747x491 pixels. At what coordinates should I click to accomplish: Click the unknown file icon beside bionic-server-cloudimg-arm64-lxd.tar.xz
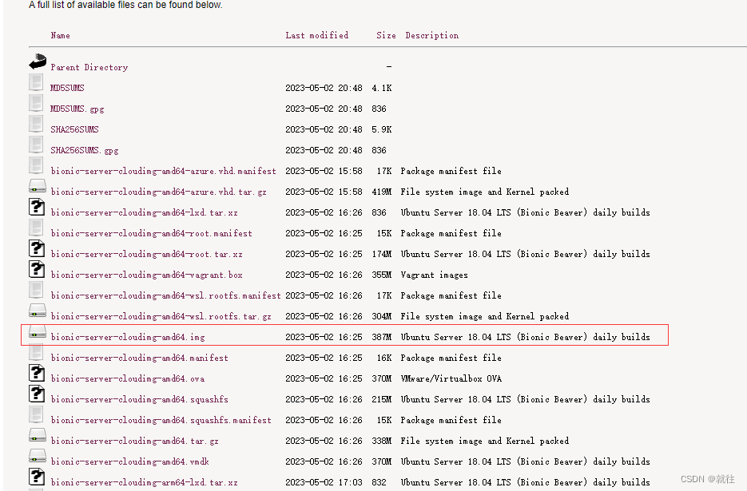tap(37, 477)
